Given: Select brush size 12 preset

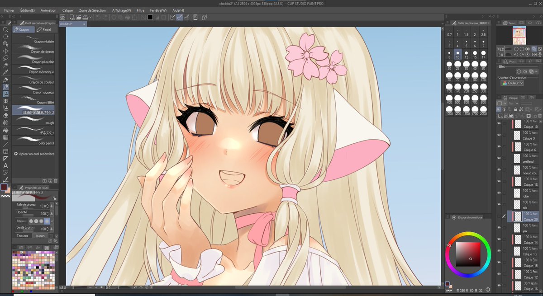Looking at the screenshot, I should 466,55.
